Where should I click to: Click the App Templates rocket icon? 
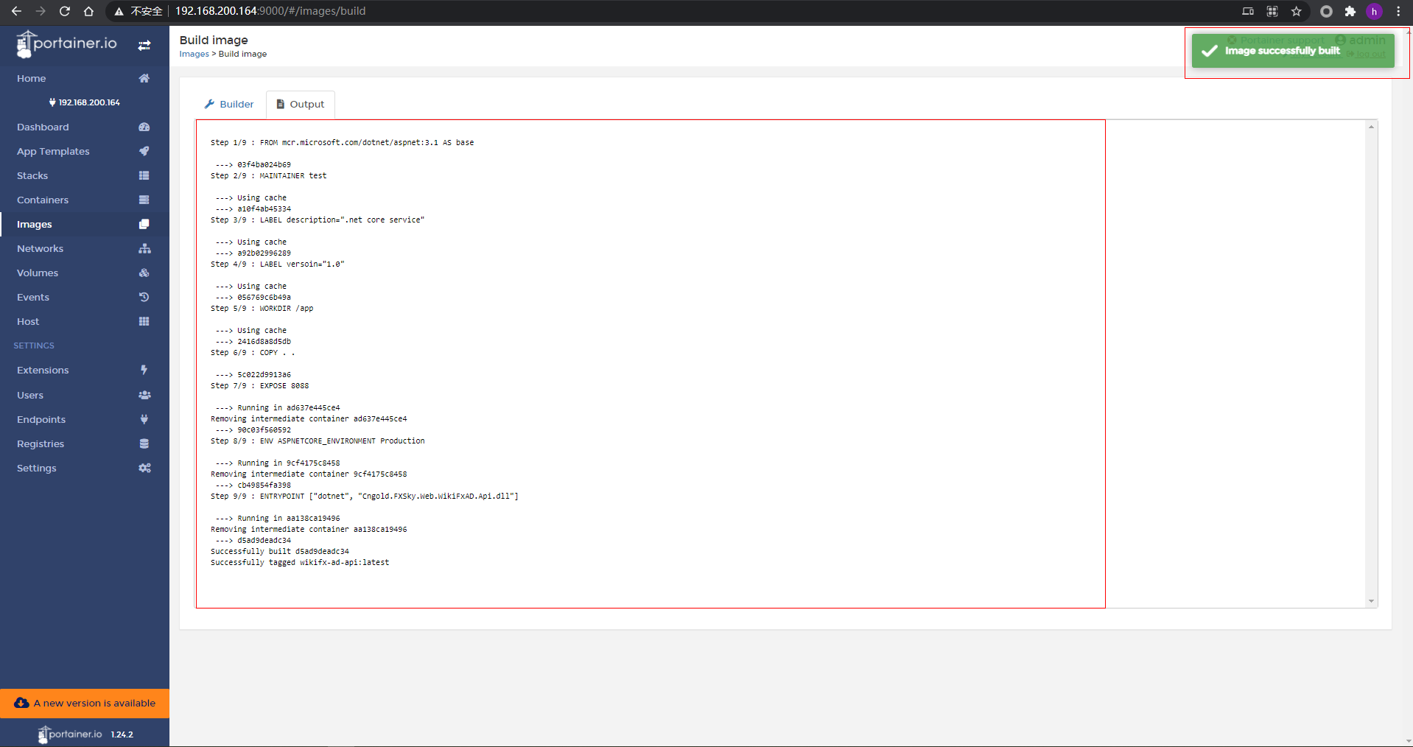(x=144, y=151)
